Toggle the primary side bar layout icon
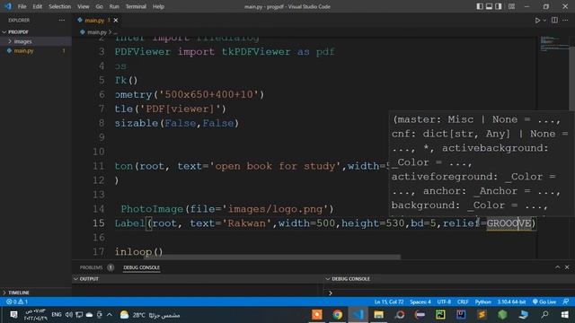This screenshot has width=575, height=323. click(x=479, y=6)
